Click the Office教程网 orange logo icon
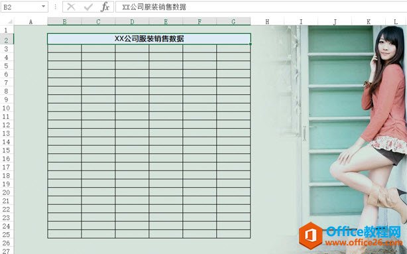Viewport: 407px width, 254px height. [x=311, y=235]
